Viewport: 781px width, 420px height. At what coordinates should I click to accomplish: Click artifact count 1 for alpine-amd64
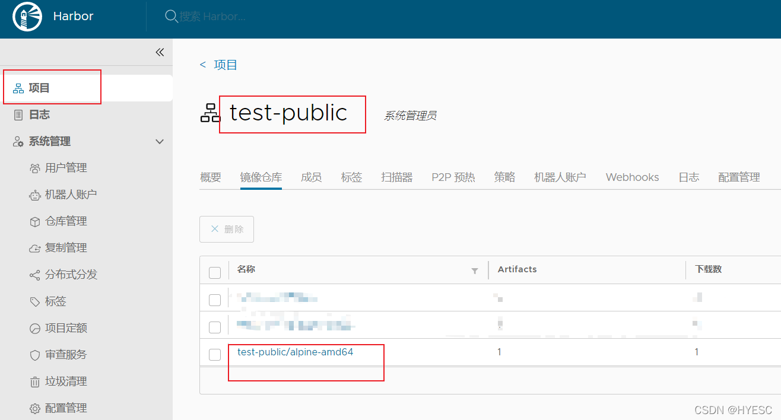[500, 352]
